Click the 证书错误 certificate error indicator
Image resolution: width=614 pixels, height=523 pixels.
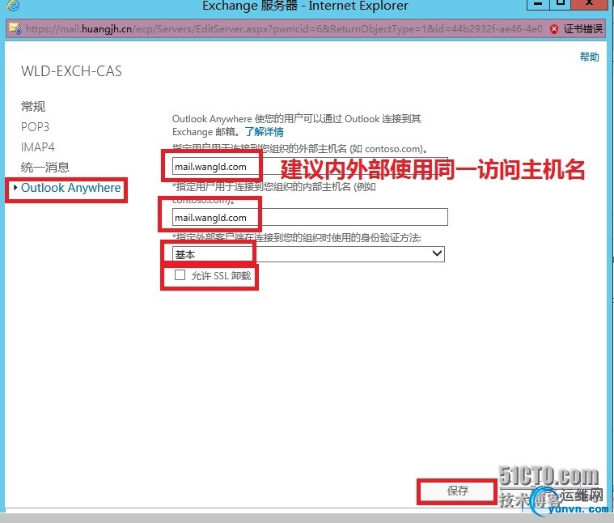(577, 29)
